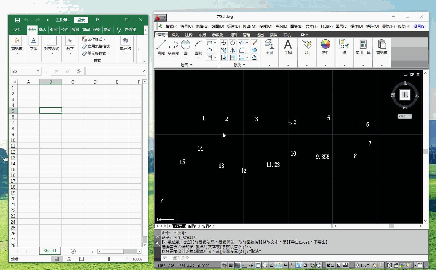Switch to Formulas (公式) tab in Excel
This screenshot has width=436, height=270.
[65, 29]
